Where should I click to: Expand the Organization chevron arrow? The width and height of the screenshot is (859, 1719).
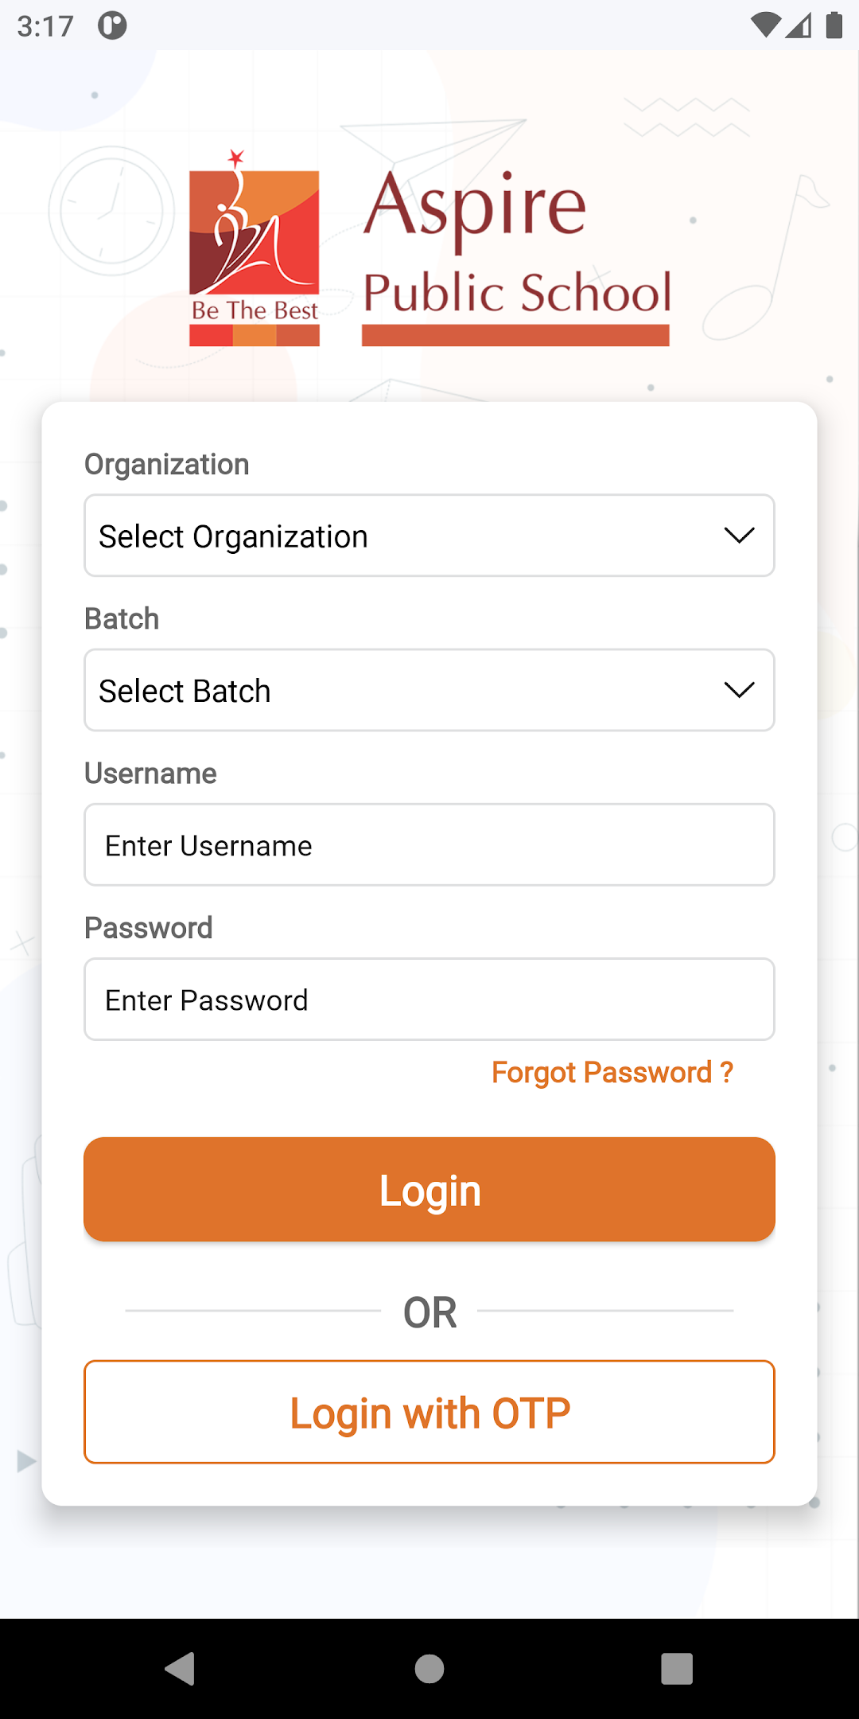coord(739,536)
